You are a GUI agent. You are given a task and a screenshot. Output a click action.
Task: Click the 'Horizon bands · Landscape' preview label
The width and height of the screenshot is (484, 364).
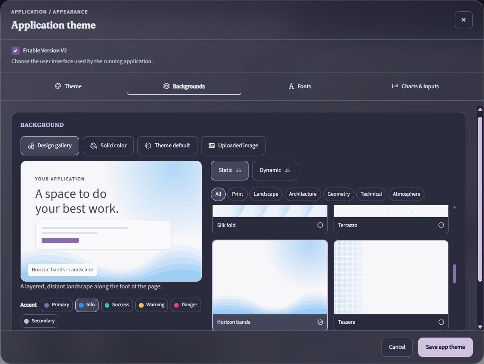click(62, 270)
